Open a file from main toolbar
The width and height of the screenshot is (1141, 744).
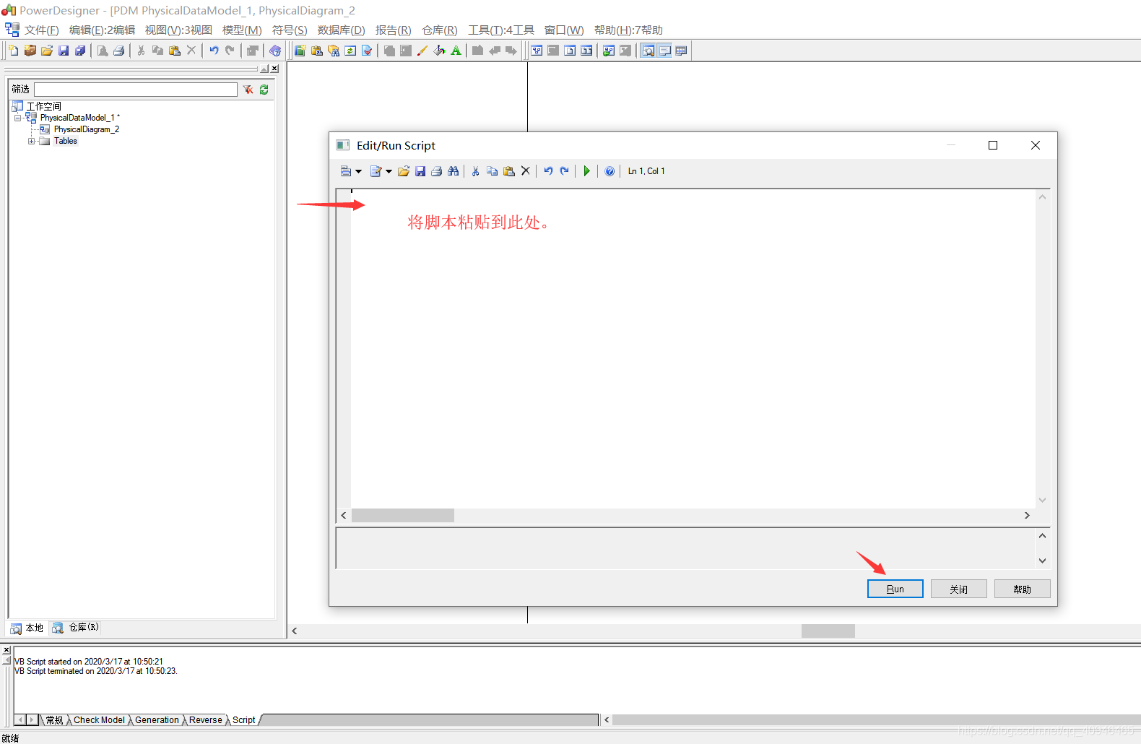[47, 51]
